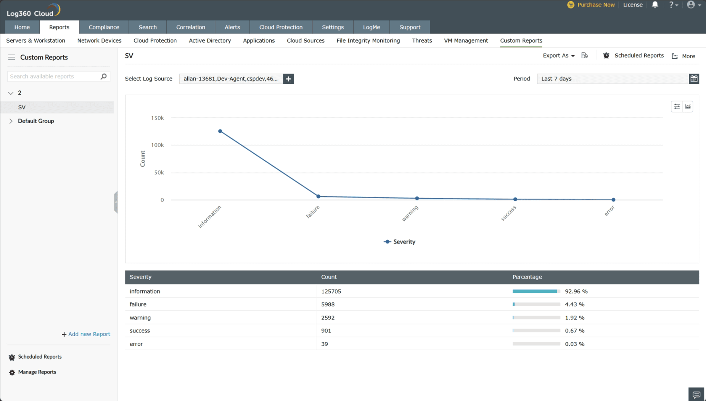The width and height of the screenshot is (706, 401).
Task: Change chart type using the graph icon
Action: click(688, 106)
